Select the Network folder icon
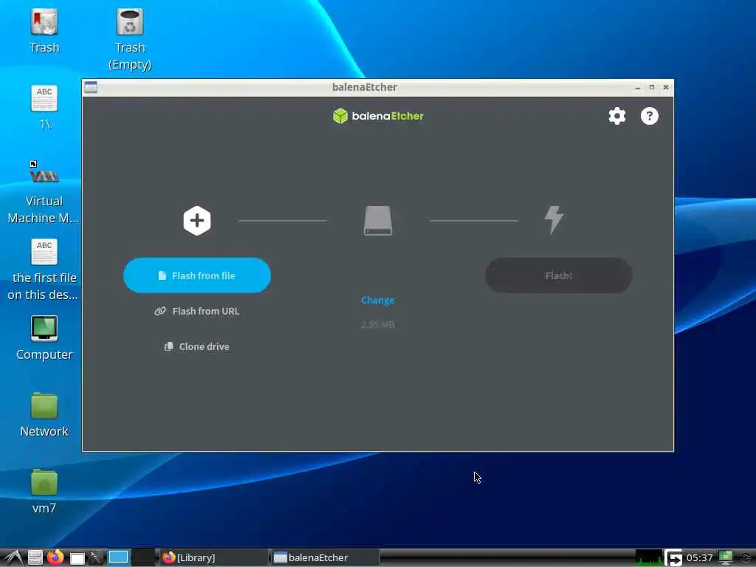The width and height of the screenshot is (756, 567). point(44,415)
